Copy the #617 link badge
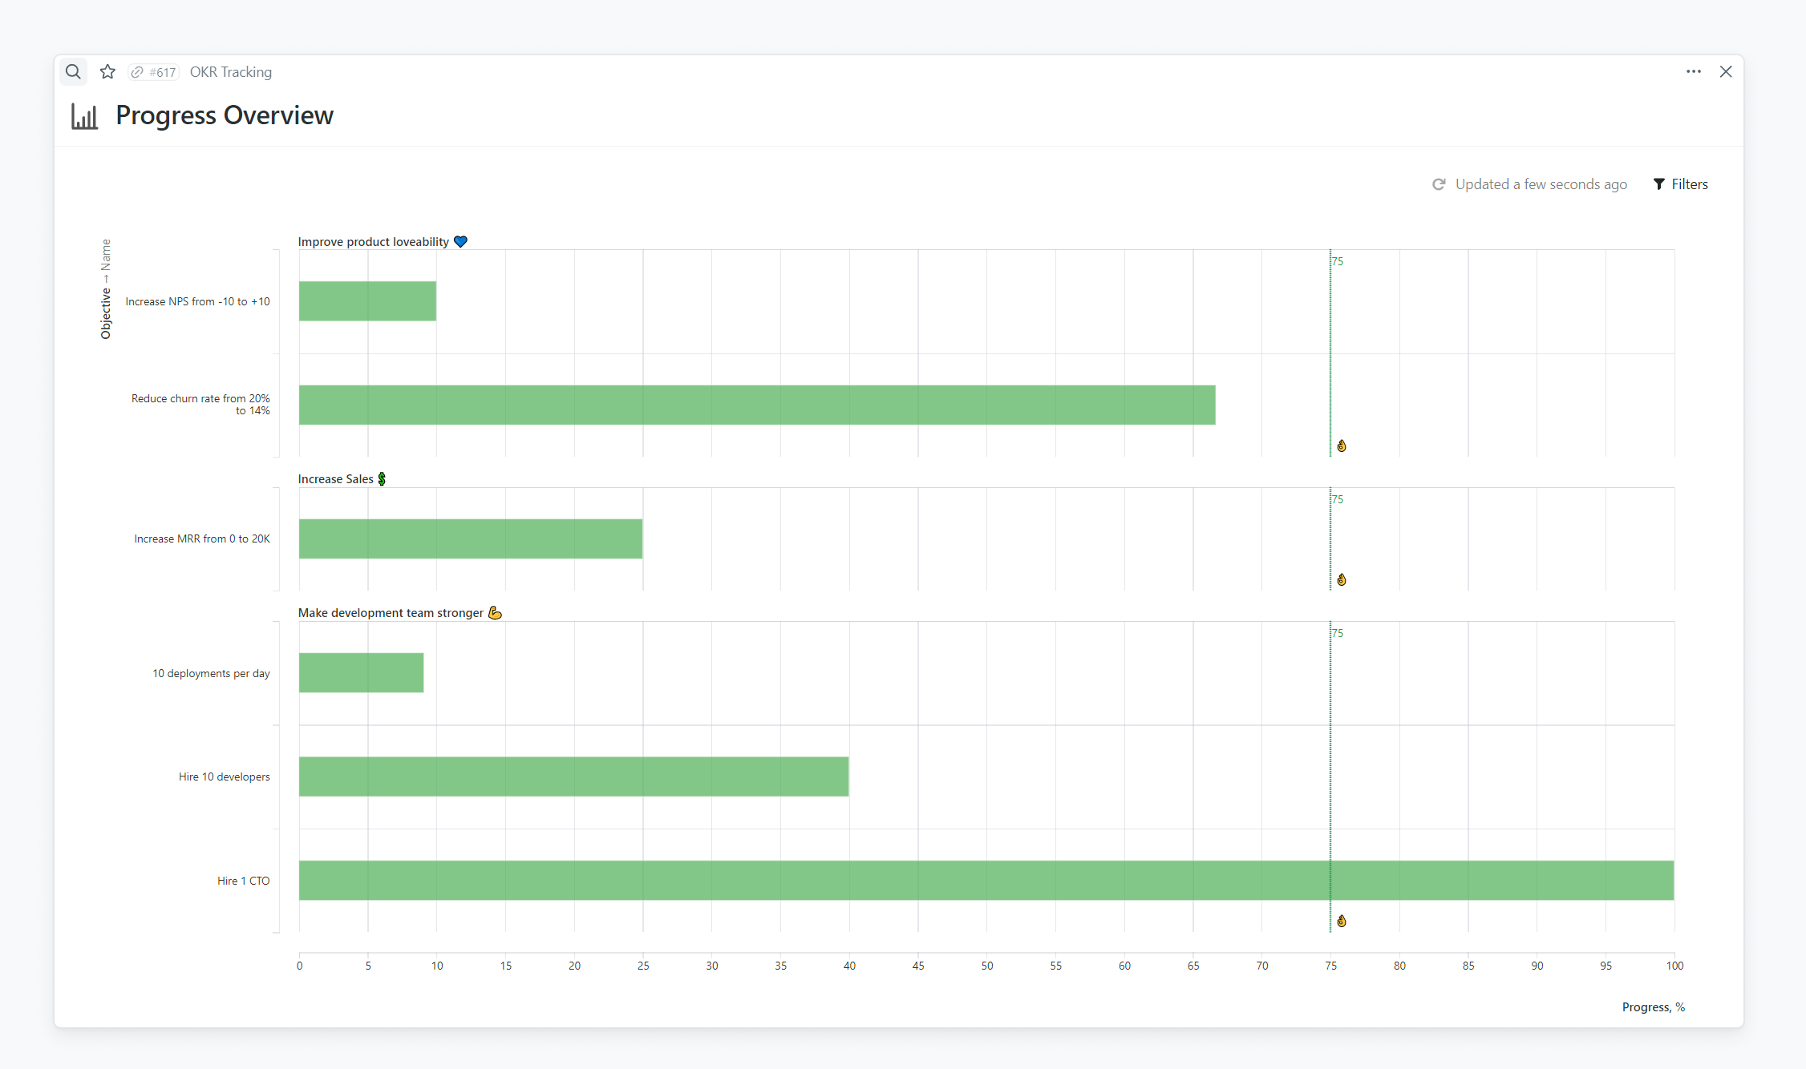The width and height of the screenshot is (1806, 1069). pyautogui.click(x=154, y=72)
